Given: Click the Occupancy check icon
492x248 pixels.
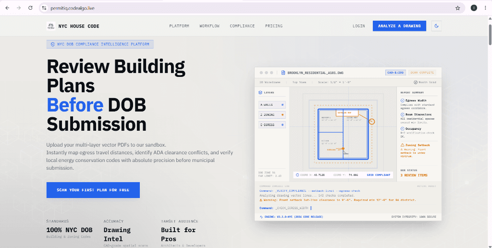Looking at the screenshot, I should (403, 129).
